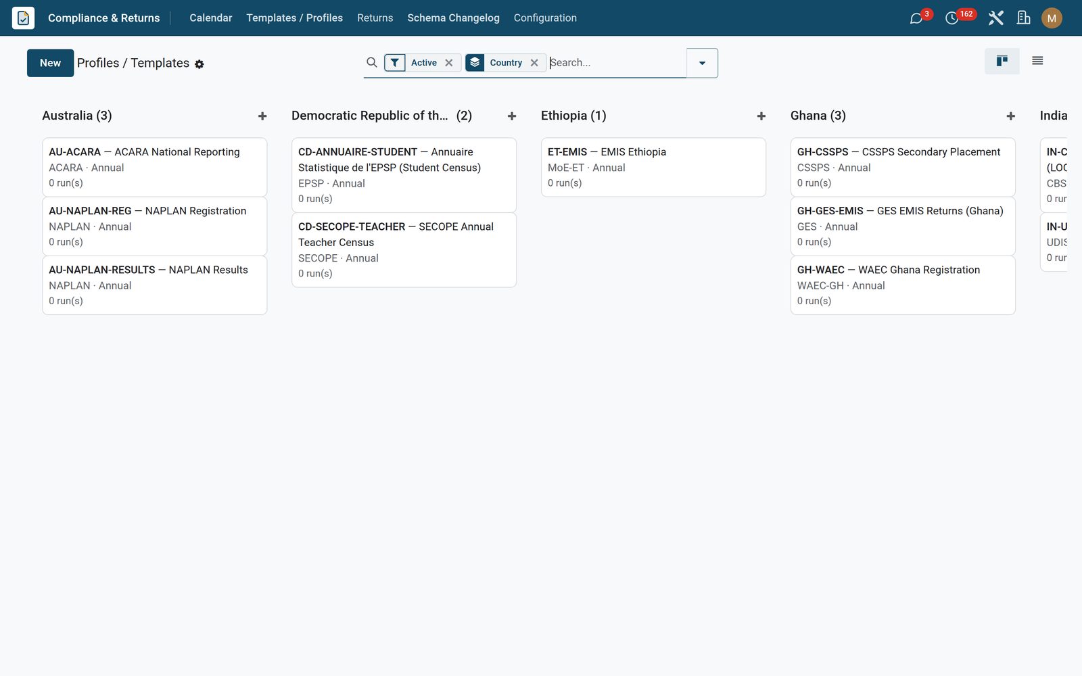Open the Configuration menu

click(545, 18)
